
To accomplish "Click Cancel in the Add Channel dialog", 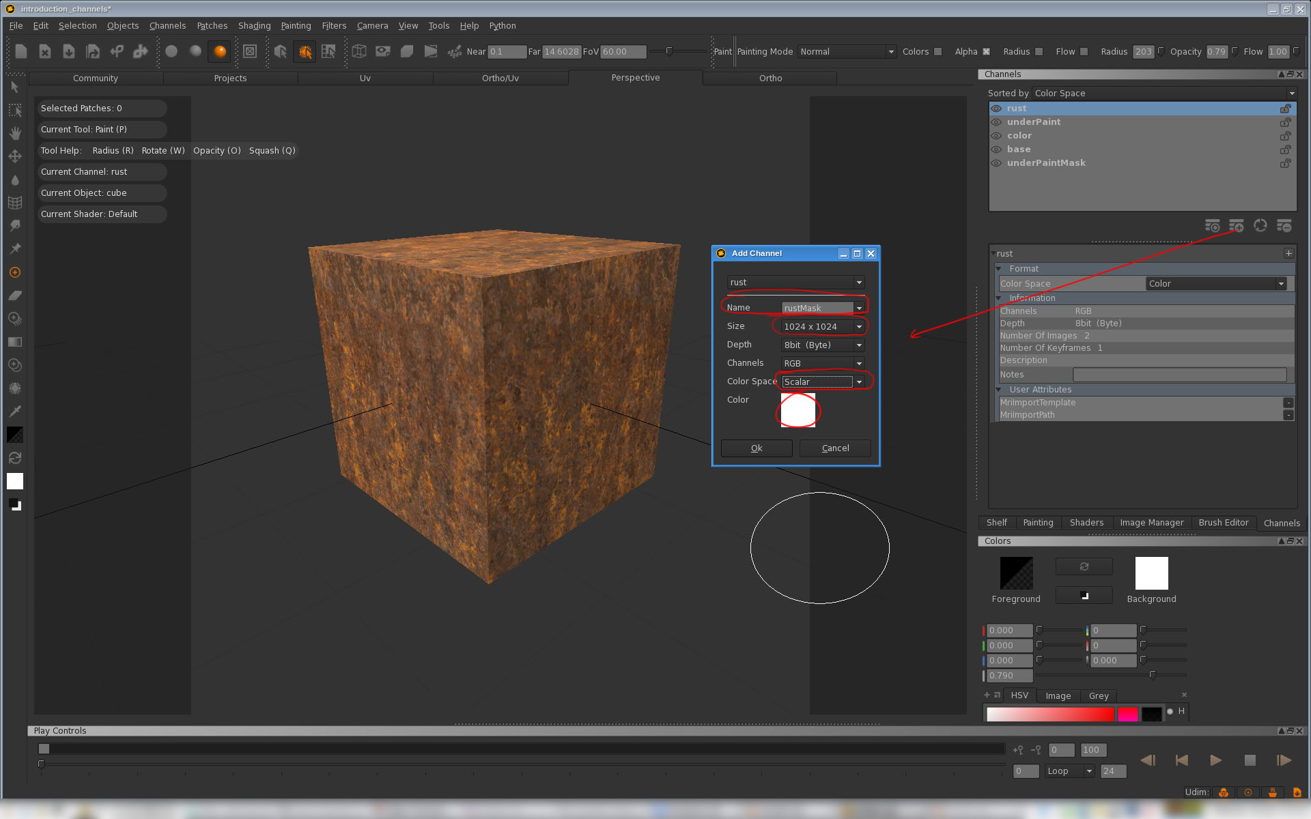I will [x=835, y=448].
